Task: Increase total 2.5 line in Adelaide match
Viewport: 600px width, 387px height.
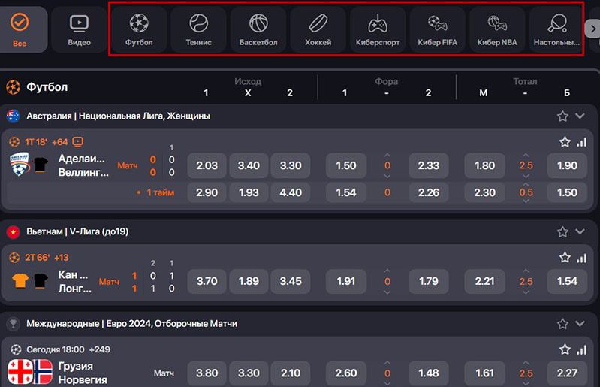Action: pyautogui.click(x=526, y=154)
